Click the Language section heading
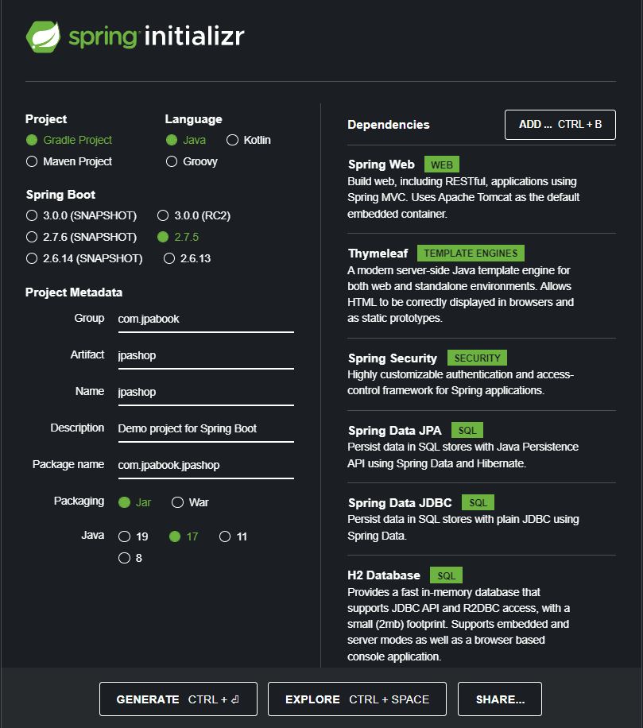The width and height of the screenshot is (643, 728). pos(194,119)
